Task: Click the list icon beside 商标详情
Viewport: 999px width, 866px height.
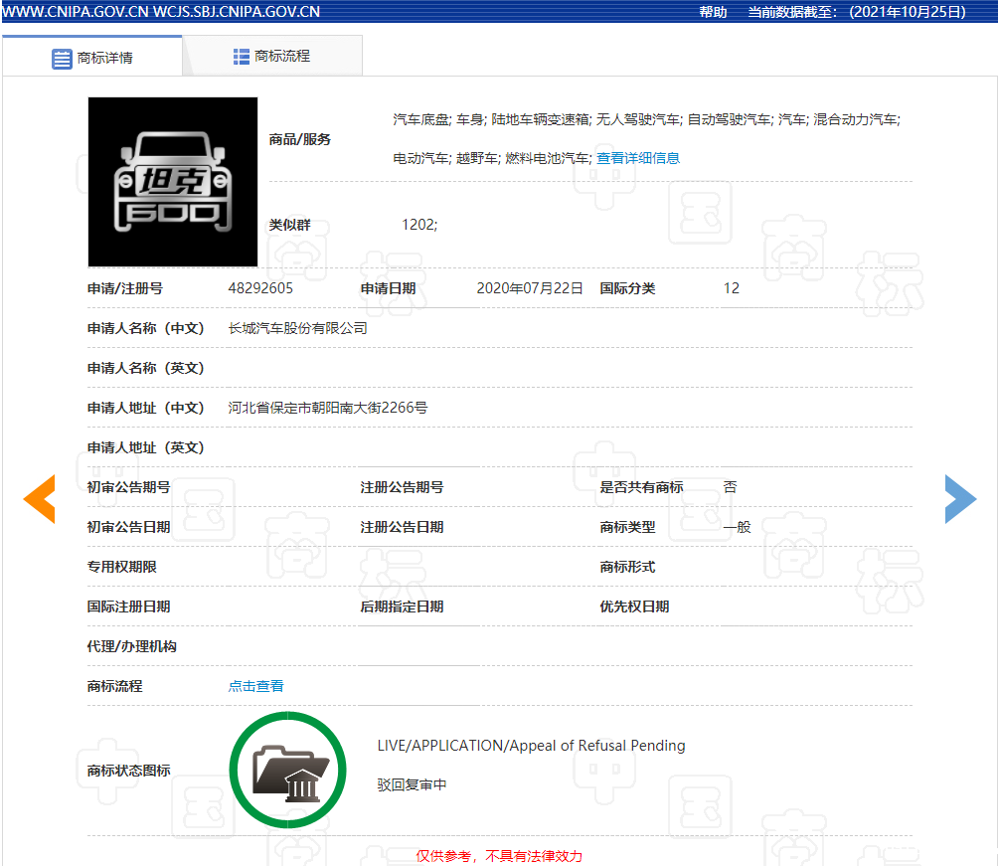Action: point(62,58)
